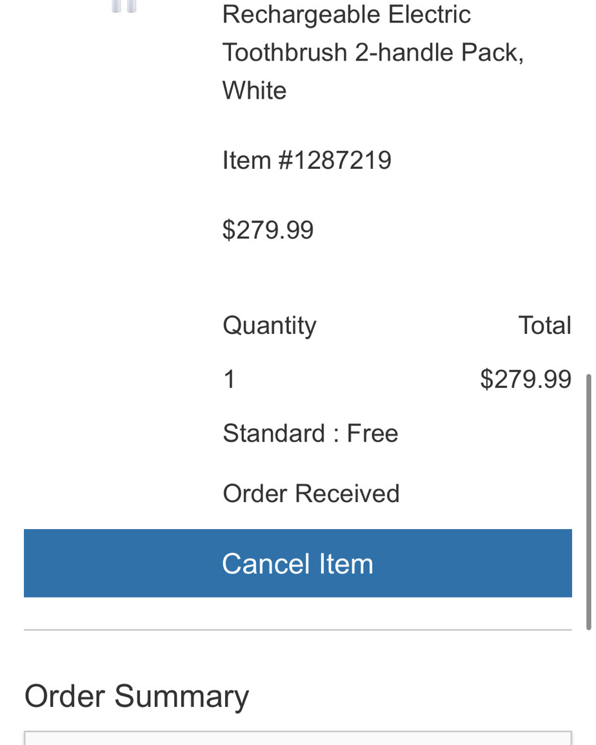Click the Order Summary heading
Image resolution: width=596 pixels, height=745 pixels.
(137, 697)
